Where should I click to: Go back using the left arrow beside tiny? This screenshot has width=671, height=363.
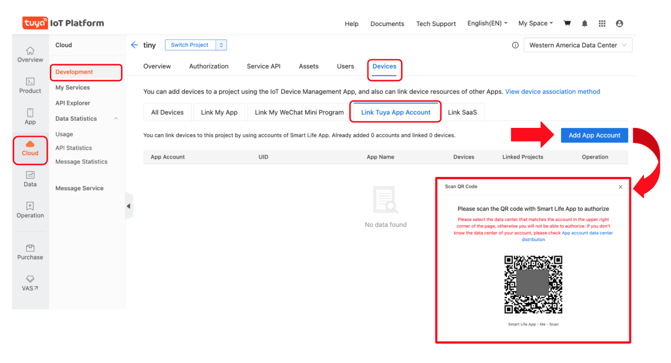(x=134, y=45)
